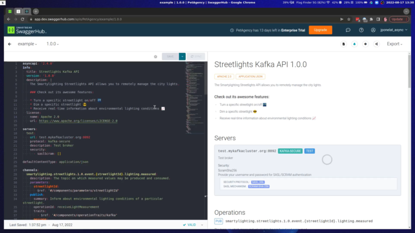Image resolution: width=415 pixels, height=233 pixels.
Task: Click the orange Upgrade button
Action: click(320, 30)
